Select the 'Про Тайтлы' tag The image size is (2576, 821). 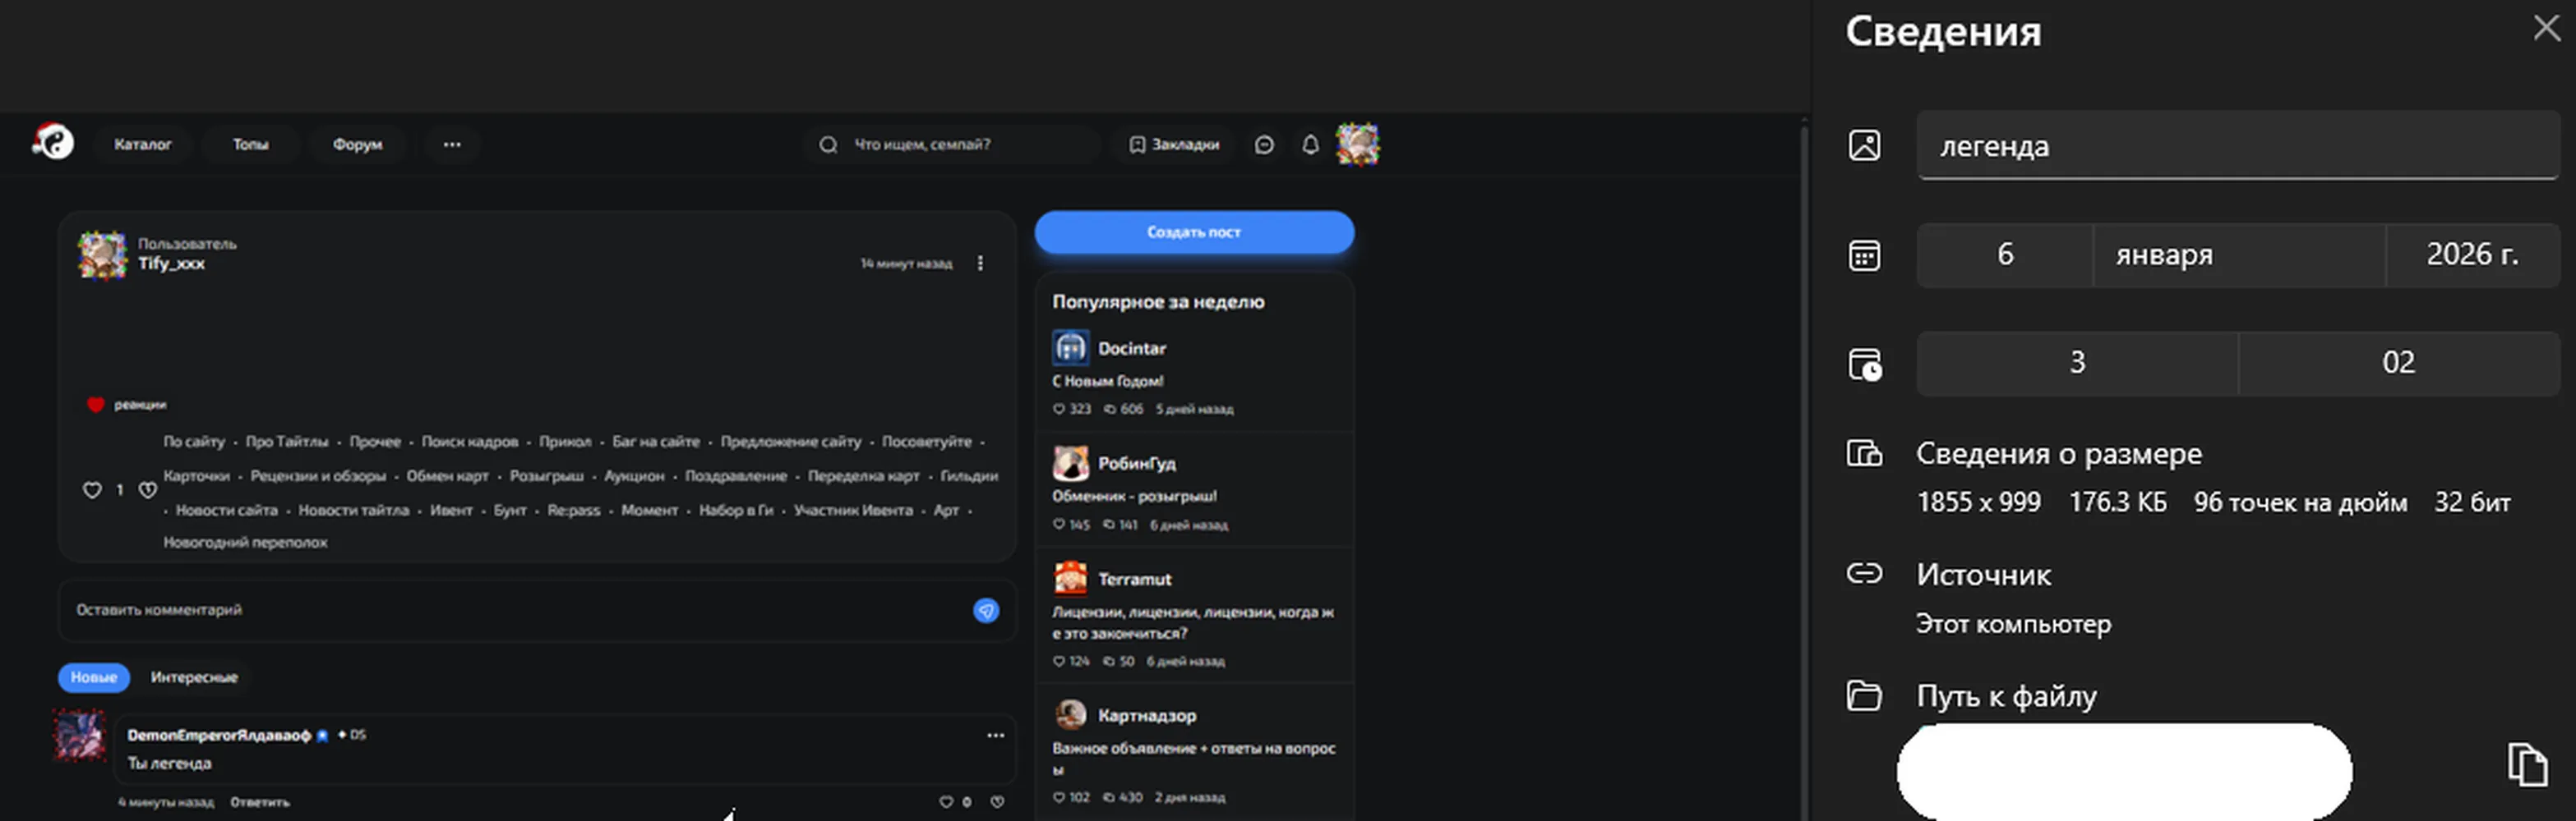[x=287, y=442]
